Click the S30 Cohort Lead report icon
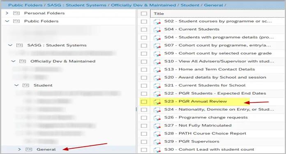The width and height of the screenshot is (286, 154). click(x=157, y=149)
